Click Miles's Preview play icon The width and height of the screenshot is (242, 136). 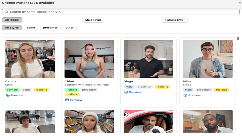(185, 95)
